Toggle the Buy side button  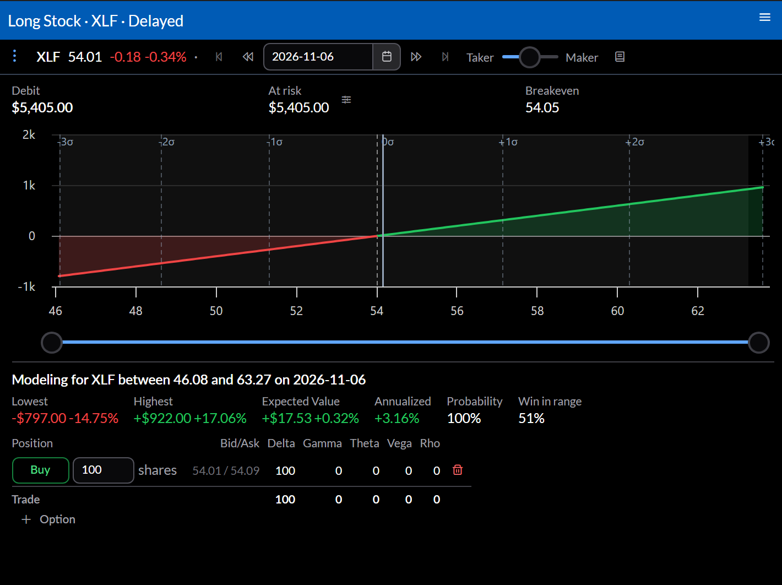(41, 470)
